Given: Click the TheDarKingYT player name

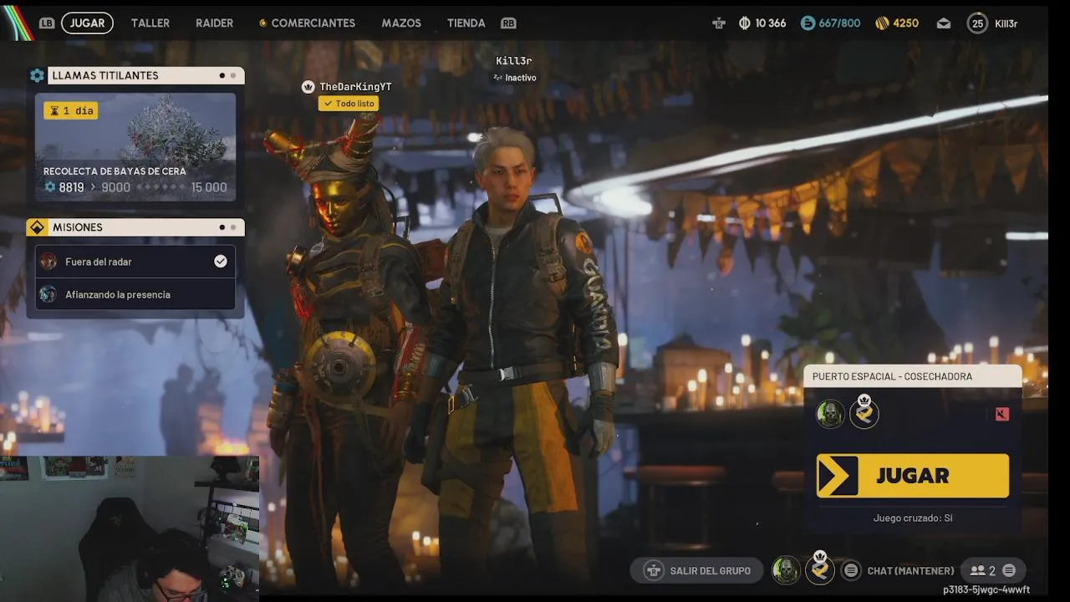Looking at the screenshot, I should [x=355, y=87].
